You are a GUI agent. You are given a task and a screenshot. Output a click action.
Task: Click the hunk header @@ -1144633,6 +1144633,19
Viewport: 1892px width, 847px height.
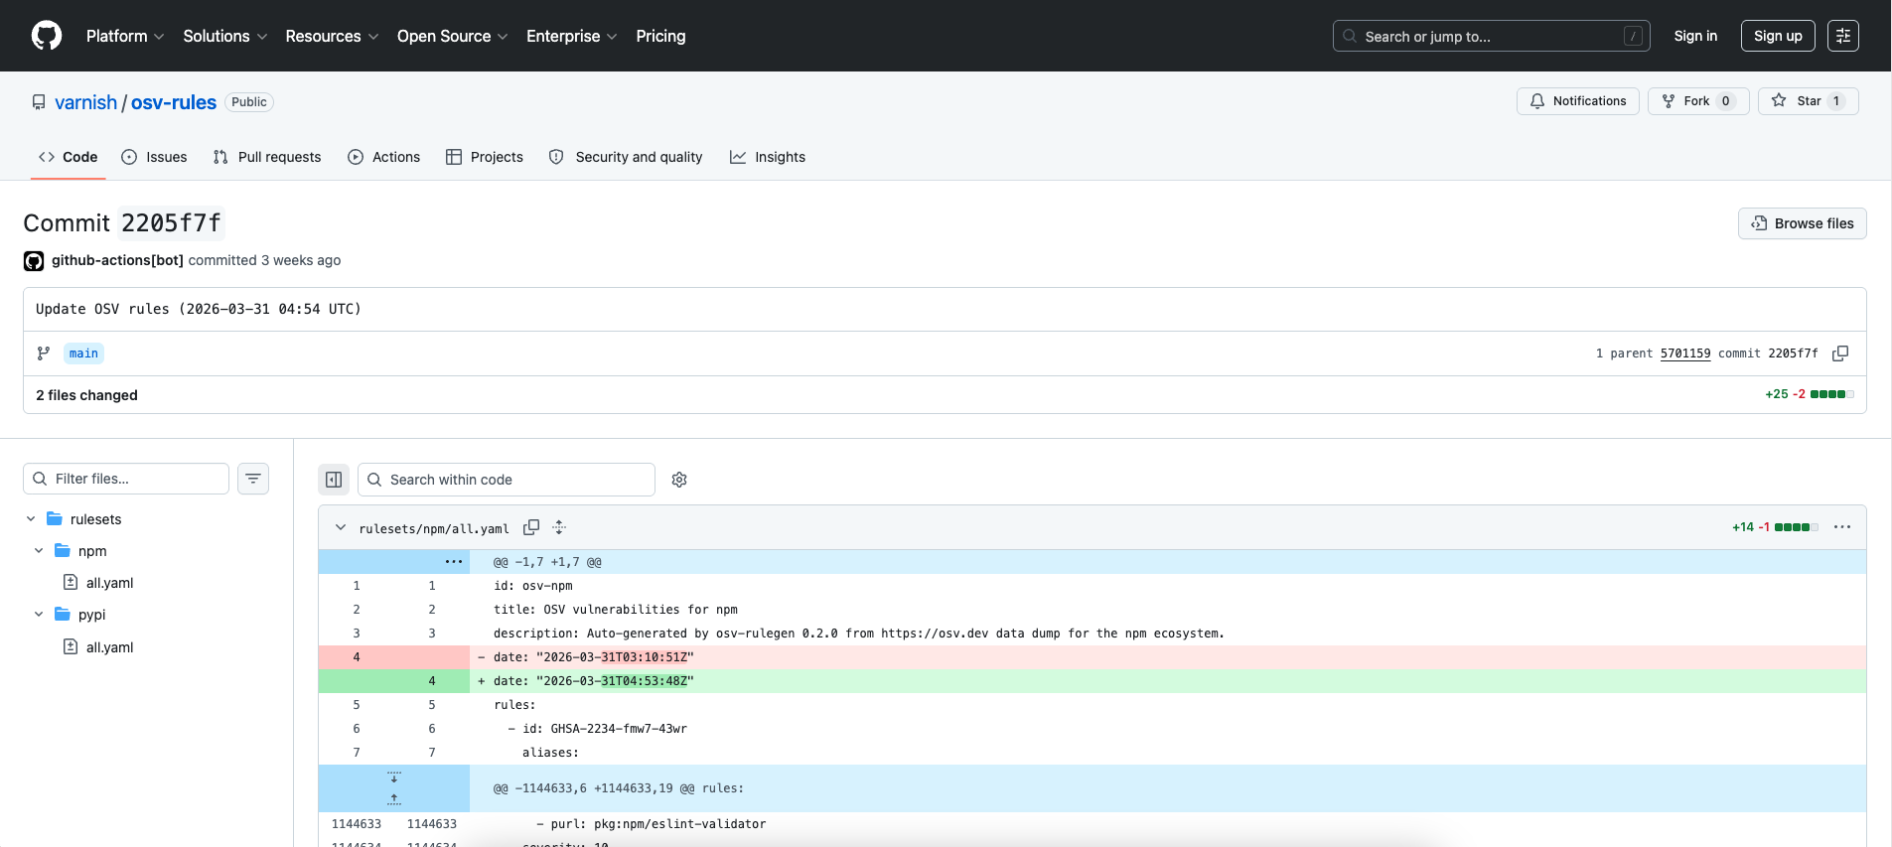point(619,788)
